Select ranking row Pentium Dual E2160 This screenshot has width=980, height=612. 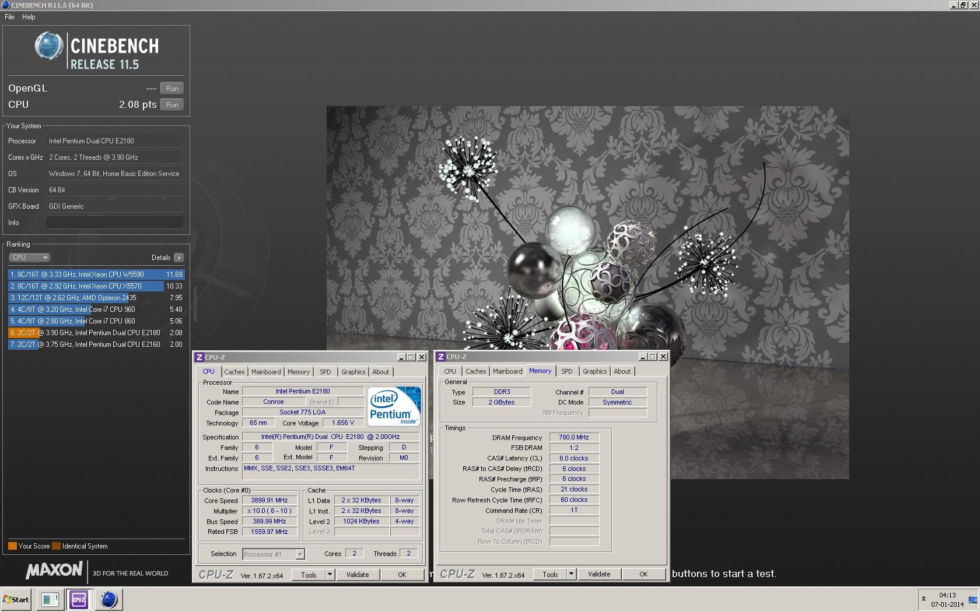click(96, 344)
